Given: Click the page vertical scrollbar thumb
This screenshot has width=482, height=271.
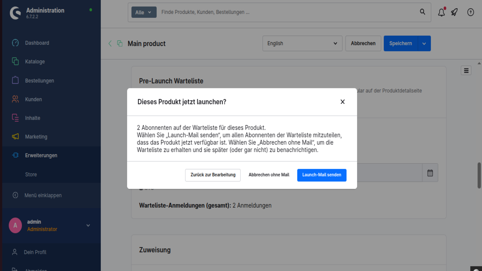Looking at the screenshot, I should [479, 175].
